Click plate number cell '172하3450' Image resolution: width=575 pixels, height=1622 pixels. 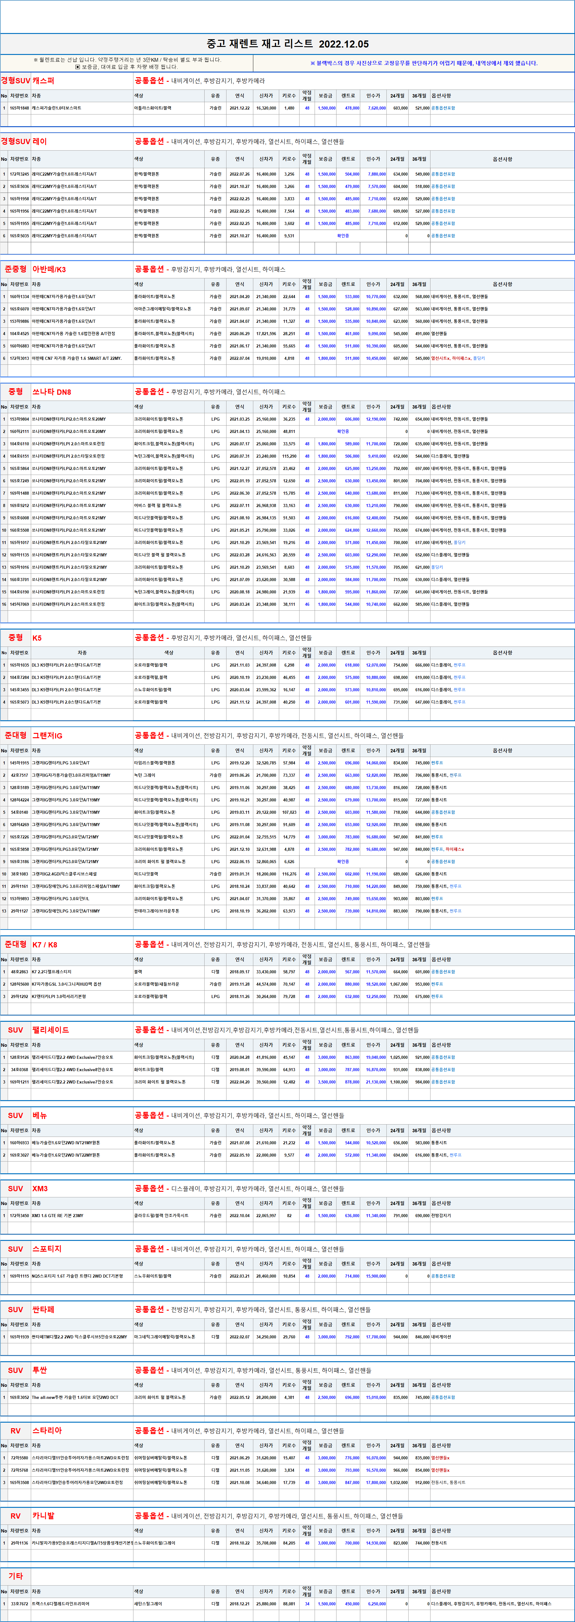(19, 1216)
